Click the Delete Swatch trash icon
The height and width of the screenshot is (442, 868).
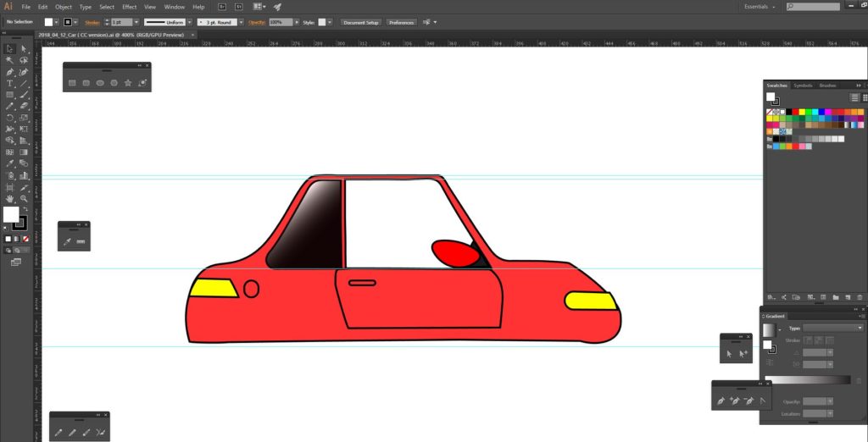tap(860, 297)
